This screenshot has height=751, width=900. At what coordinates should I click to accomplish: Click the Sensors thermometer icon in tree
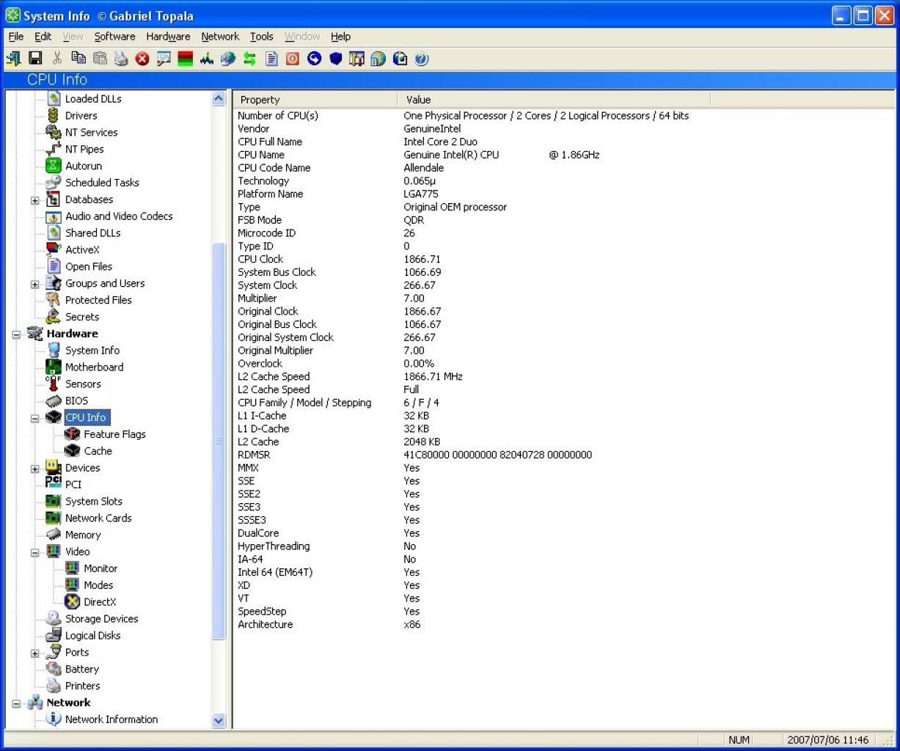[x=54, y=384]
